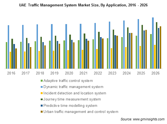Viewport: 167px width, 124px height.
Task: Click the light green Adaptive control bar for 2022
Action: (x=93, y=54)
